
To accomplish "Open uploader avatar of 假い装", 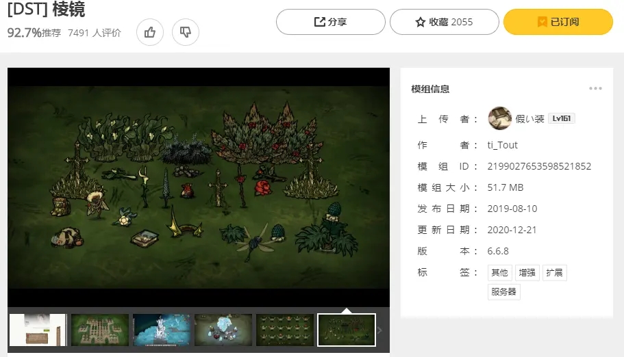I will [x=499, y=118].
